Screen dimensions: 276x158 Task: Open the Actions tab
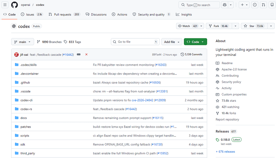(x=120, y=14)
